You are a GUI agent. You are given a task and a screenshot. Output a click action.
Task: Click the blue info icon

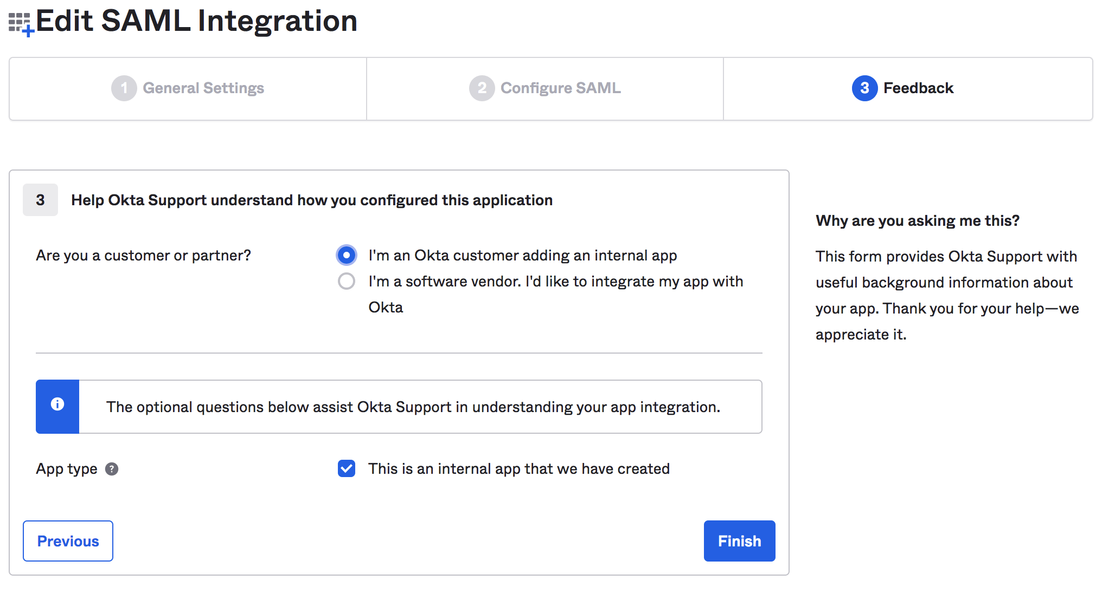(57, 405)
